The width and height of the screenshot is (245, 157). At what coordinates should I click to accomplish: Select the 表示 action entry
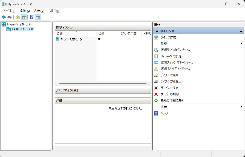pyautogui.click(x=164, y=107)
